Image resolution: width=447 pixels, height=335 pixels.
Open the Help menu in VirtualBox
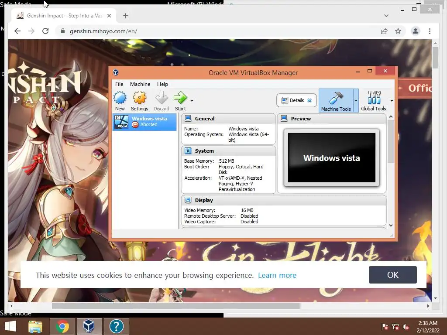162,84
